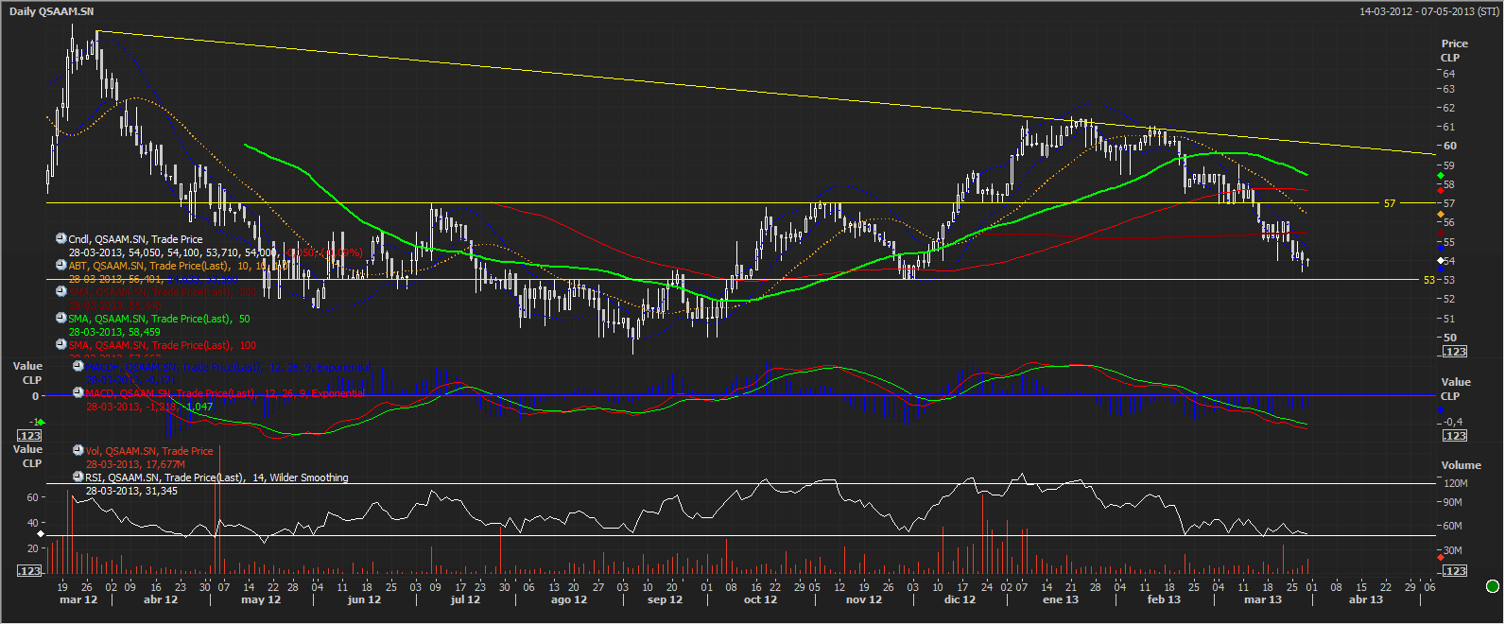Click the MACDF histogram legend icon
Viewport: 1505px width, 625px height.
point(78,366)
